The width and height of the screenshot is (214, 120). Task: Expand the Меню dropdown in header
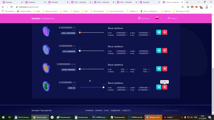(x=173, y=18)
